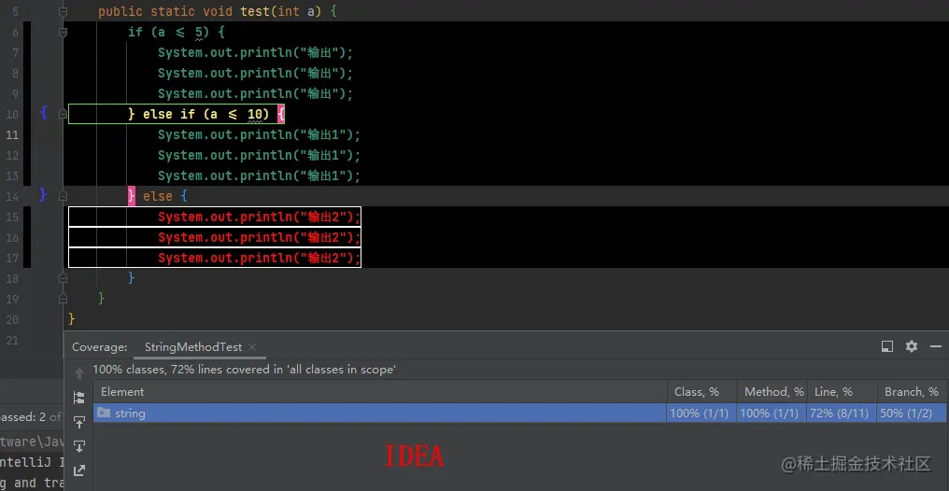Screen dimensions: 949x491
Task: Sort by the Element column header
Action: tap(380, 392)
